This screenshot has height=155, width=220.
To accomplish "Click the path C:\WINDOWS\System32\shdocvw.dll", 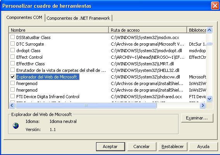I will tap(145, 77).
